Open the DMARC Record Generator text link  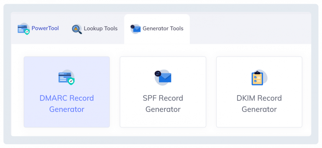67,104
